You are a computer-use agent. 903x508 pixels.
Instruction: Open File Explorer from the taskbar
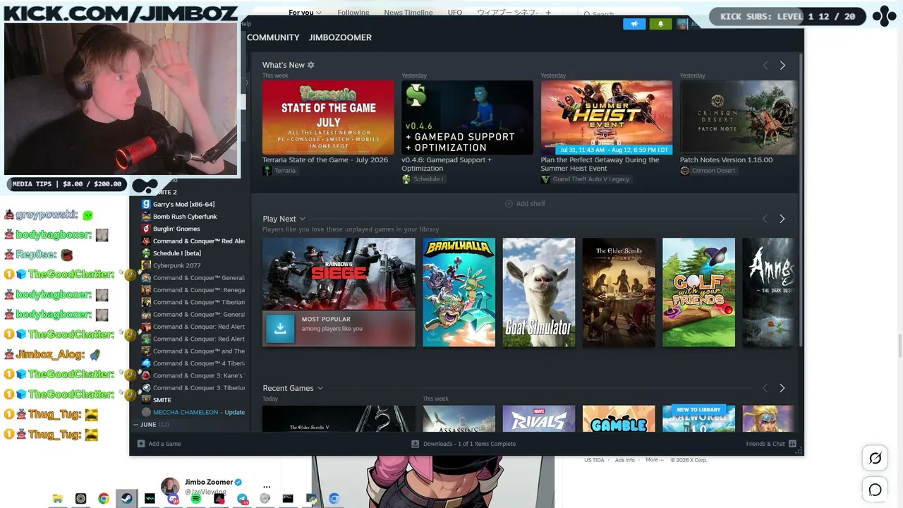pos(58,499)
